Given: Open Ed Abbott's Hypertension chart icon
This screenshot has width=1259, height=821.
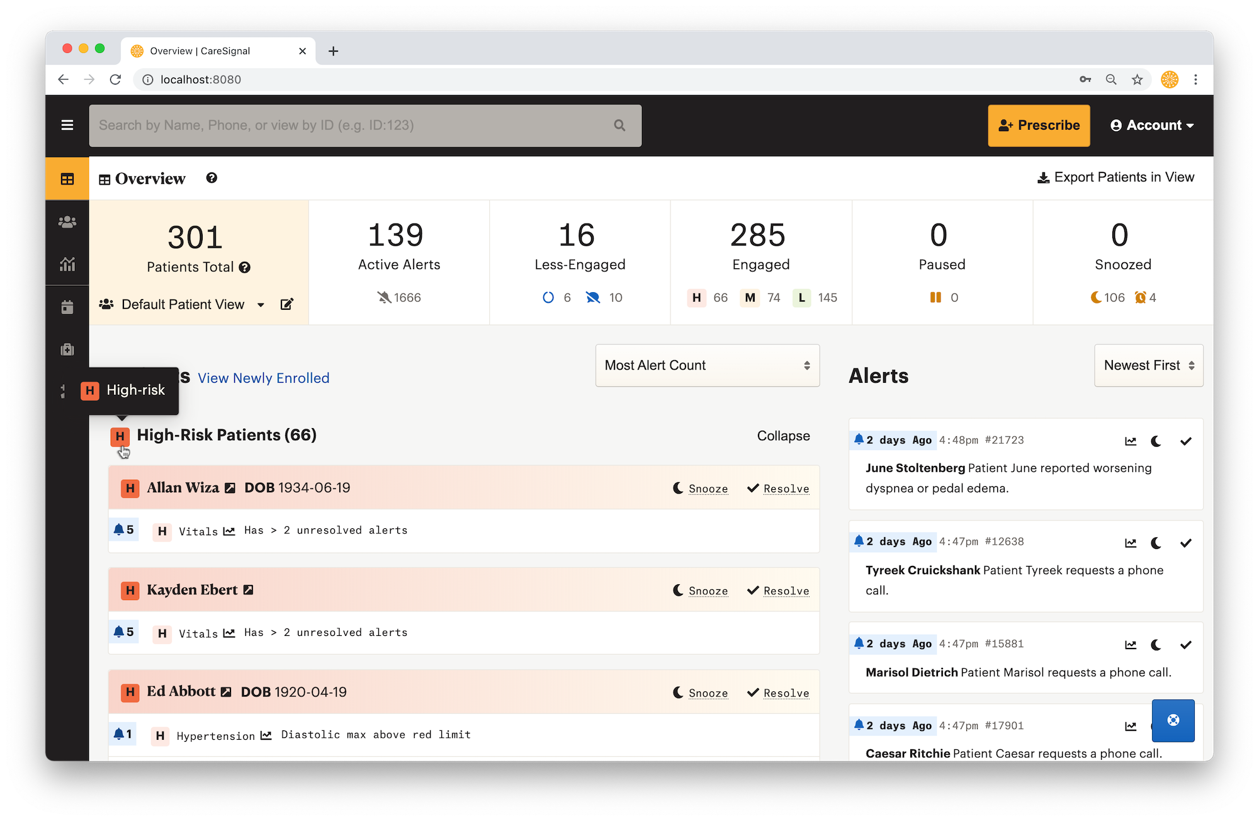Looking at the screenshot, I should (x=266, y=735).
